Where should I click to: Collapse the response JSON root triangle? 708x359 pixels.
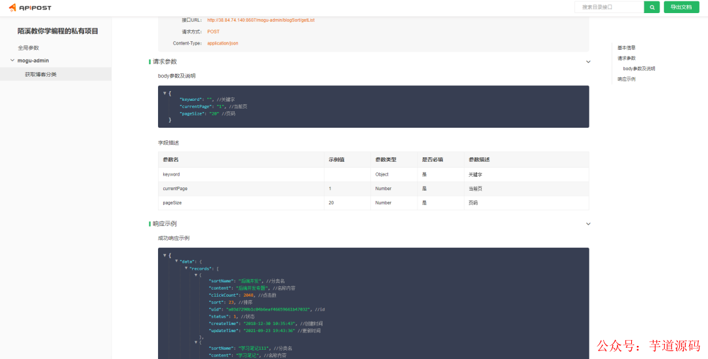165,255
